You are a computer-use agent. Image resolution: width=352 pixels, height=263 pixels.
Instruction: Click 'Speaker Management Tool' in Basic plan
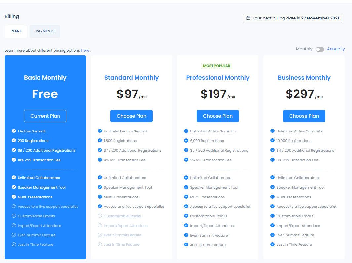point(42,187)
